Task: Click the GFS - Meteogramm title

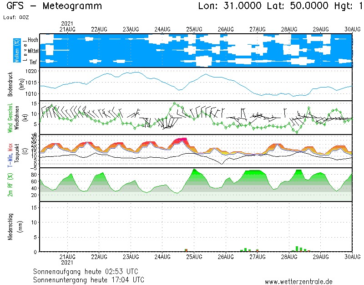Action: click(x=54, y=6)
